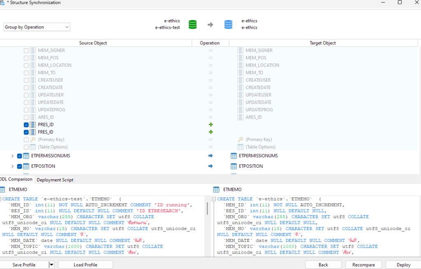Screen dimensions: 421x269
Task: Click the green plus operation for PRES_ID
Action: tap(210, 125)
